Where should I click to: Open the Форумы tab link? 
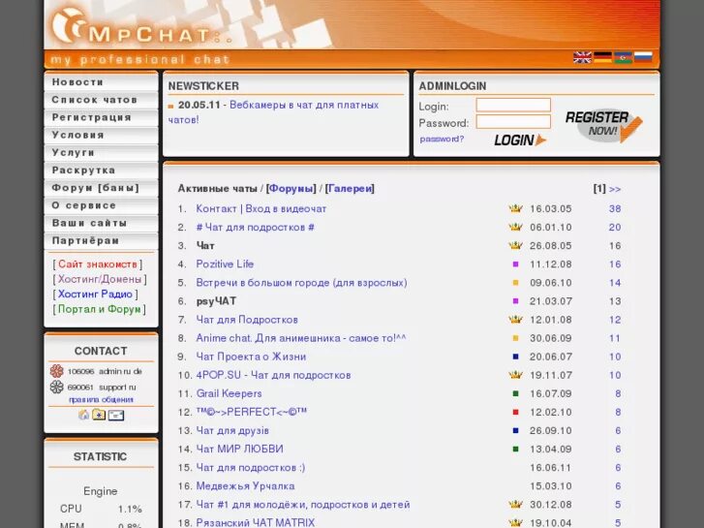point(291,188)
